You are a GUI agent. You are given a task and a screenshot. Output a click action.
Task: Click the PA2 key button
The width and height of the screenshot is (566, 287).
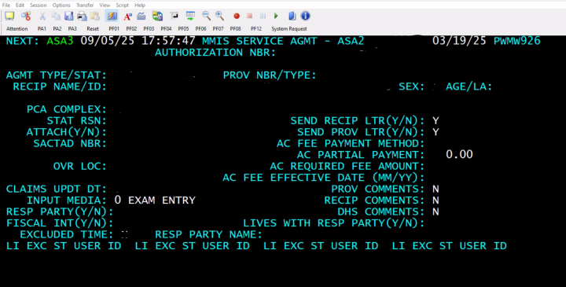[57, 28]
